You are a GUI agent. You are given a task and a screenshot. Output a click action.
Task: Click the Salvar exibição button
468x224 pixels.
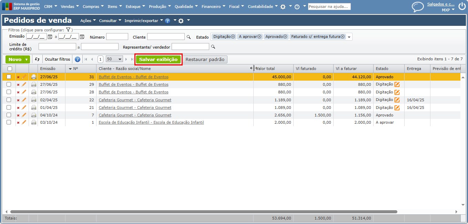158,59
